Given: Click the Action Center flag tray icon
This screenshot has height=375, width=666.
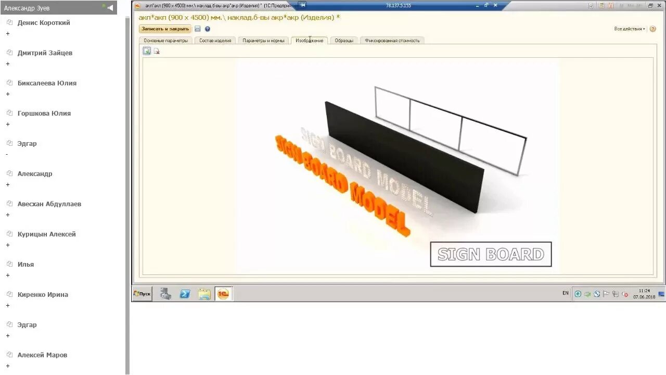Looking at the screenshot, I should tap(606, 294).
